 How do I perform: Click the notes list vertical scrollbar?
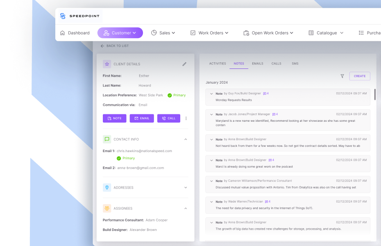click(375, 94)
